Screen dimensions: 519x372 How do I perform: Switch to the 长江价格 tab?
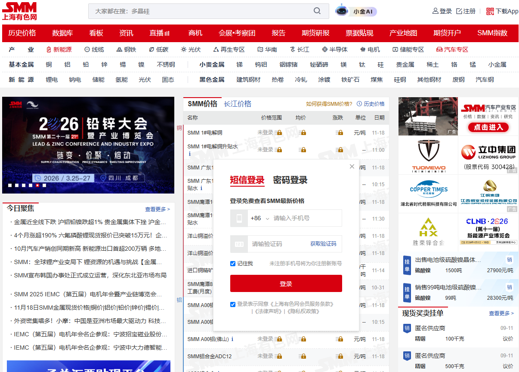pos(237,104)
